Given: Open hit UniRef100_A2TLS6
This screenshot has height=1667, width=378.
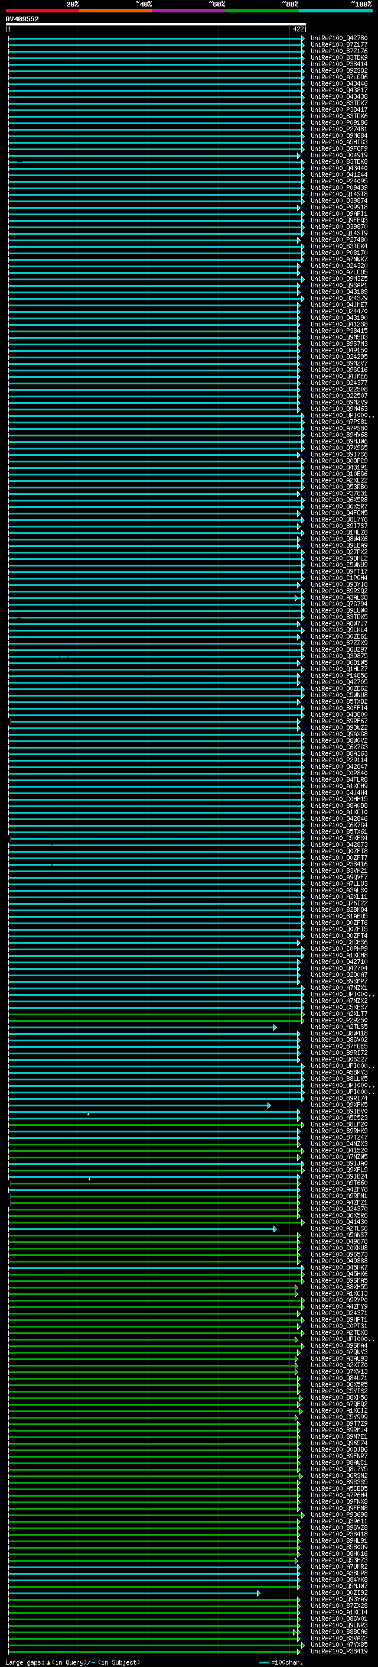Looking at the screenshot, I should pos(338,1228).
